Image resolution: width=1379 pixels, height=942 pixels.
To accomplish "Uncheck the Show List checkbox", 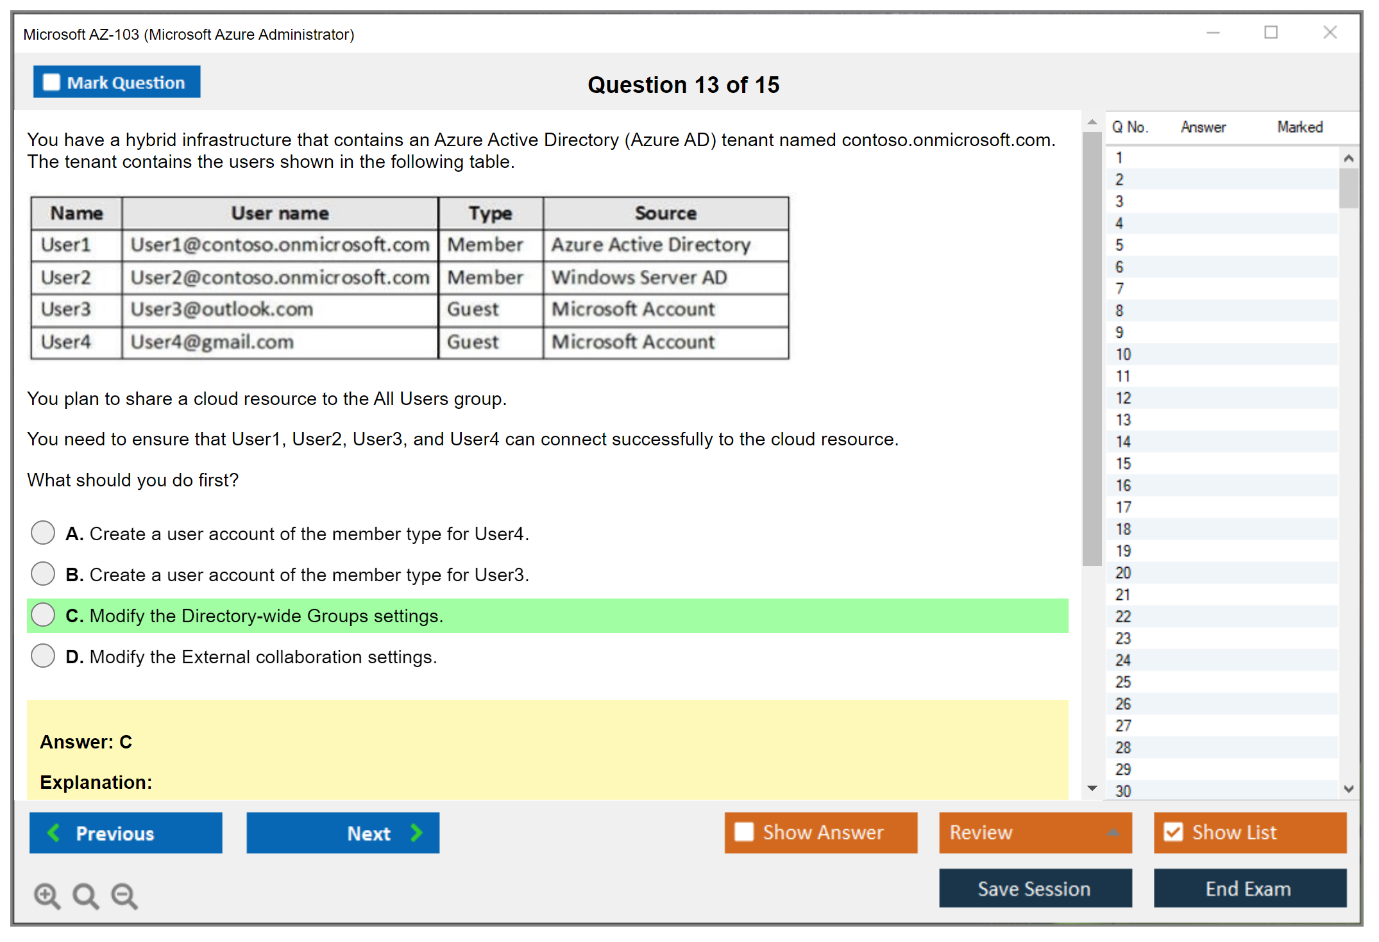I will coord(1173,832).
